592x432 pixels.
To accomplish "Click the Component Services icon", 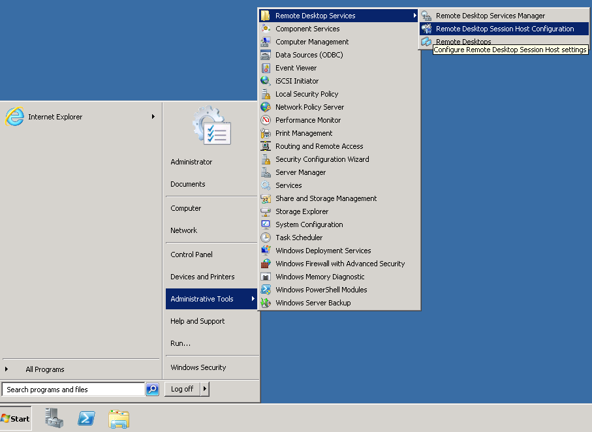I will tap(266, 29).
